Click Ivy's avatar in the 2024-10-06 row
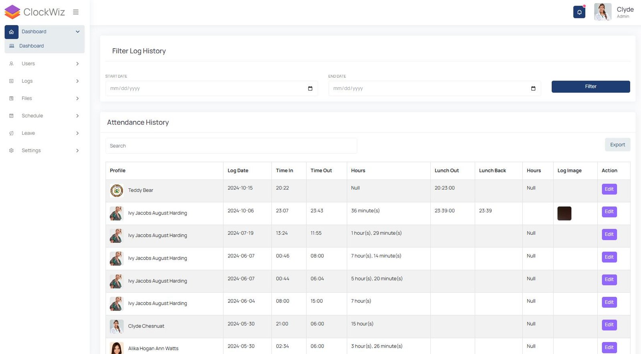 pos(117,213)
